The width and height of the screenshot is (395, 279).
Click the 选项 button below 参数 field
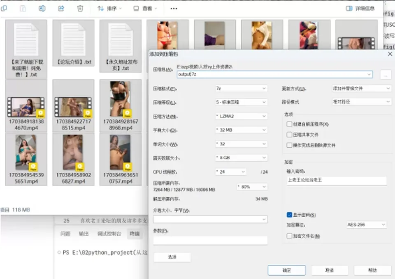[172, 257]
